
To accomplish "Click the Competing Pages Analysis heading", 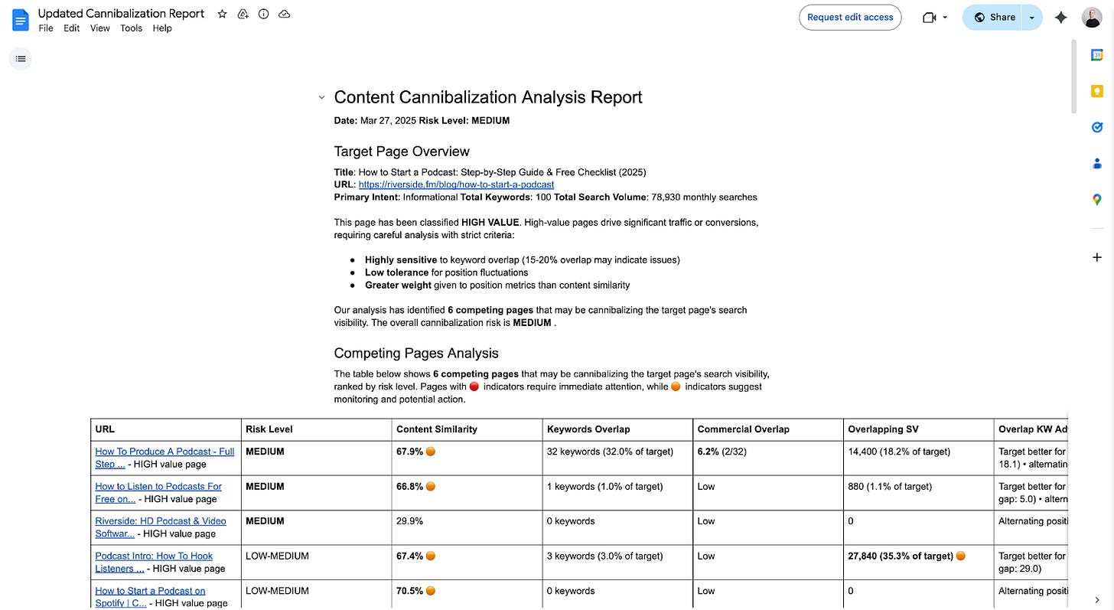I will 416,354.
